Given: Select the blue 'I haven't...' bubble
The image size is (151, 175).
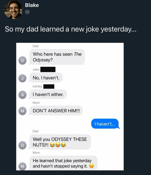Looking at the screenshot, I should [105, 124].
